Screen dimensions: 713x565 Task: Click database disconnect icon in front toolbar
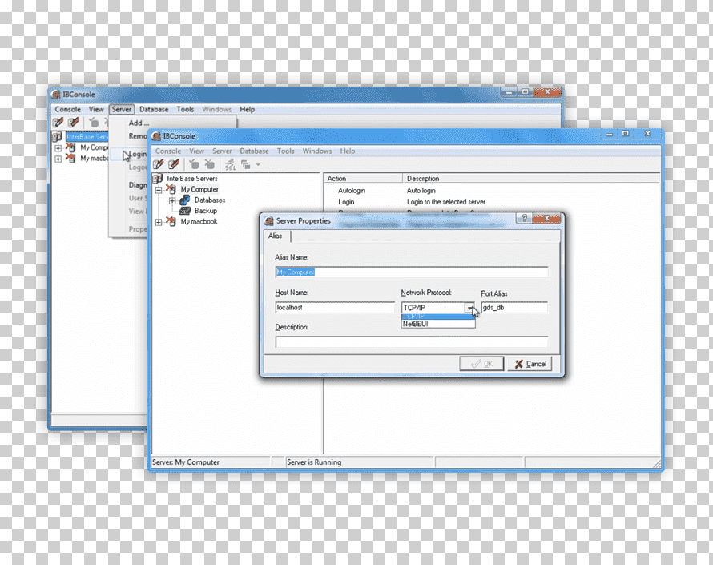[x=209, y=164]
